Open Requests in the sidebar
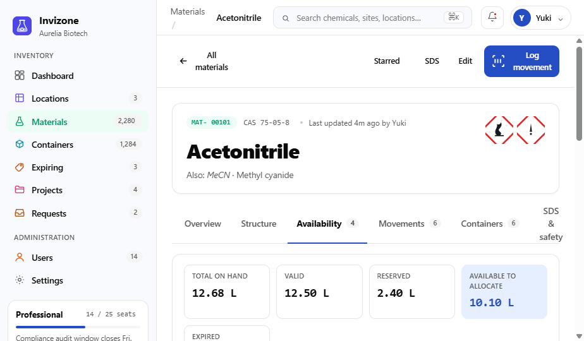584x341 pixels. pos(78,213)
